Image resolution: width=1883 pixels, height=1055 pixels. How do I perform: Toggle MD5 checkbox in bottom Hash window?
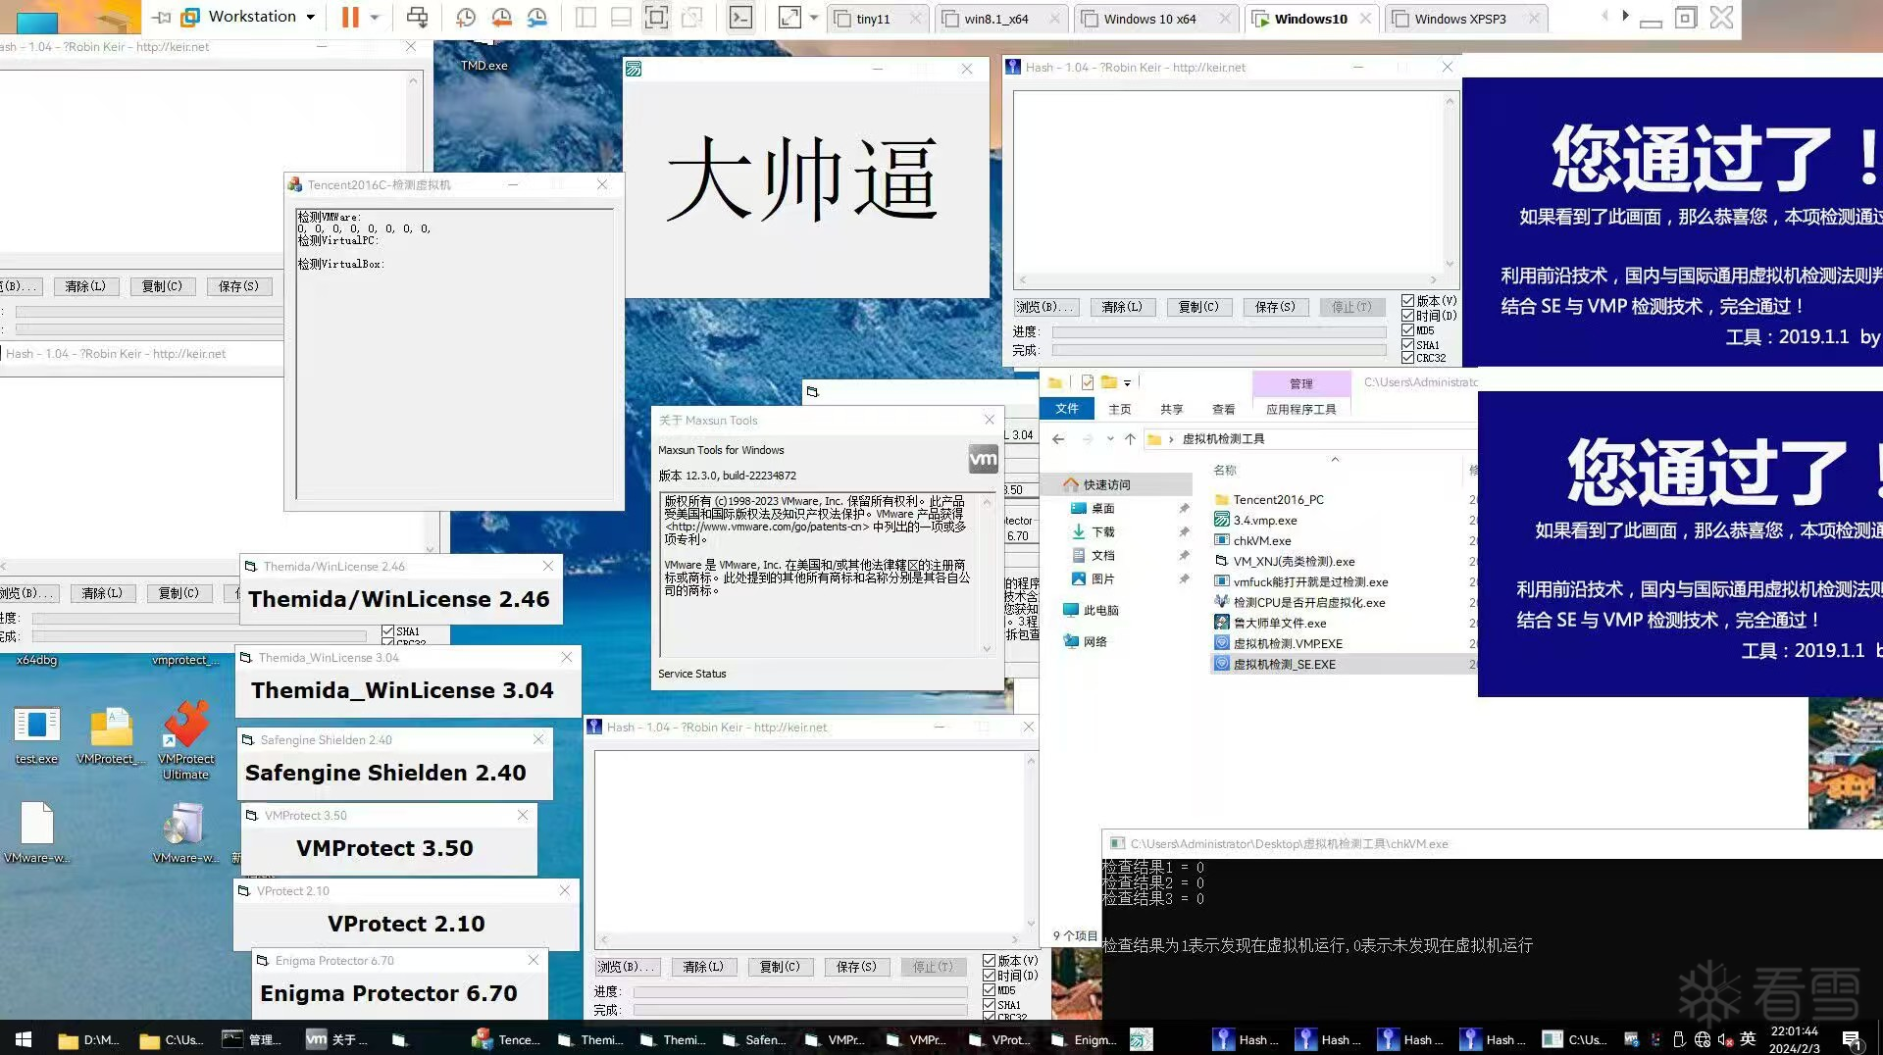pyautogui.click(x=990, y=990)
